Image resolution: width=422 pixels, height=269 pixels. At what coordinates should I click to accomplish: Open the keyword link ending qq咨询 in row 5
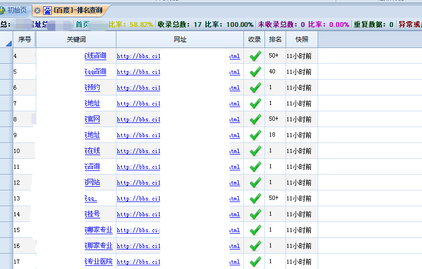95,72
